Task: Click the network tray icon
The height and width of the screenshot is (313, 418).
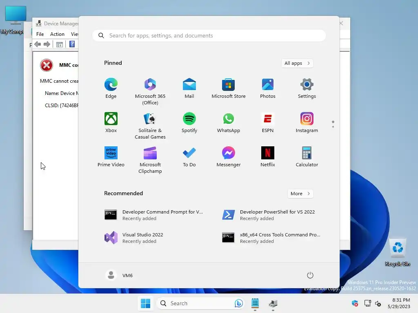Action: coord(368,303)
